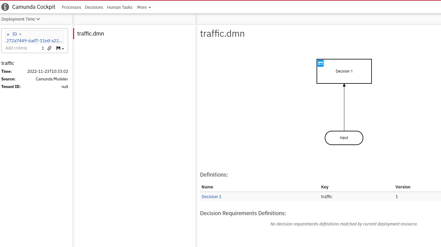Image resolution: width=441 pixels, height=247 pixels.
Task: Open the Processes page
Action: pyautogui.click(x=71, y=7)
